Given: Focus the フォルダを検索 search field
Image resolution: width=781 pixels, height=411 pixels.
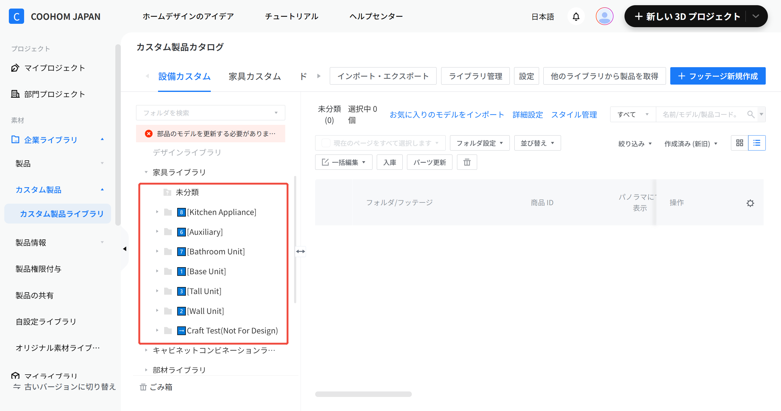Looking at the screenshot, I should [211, 113].
